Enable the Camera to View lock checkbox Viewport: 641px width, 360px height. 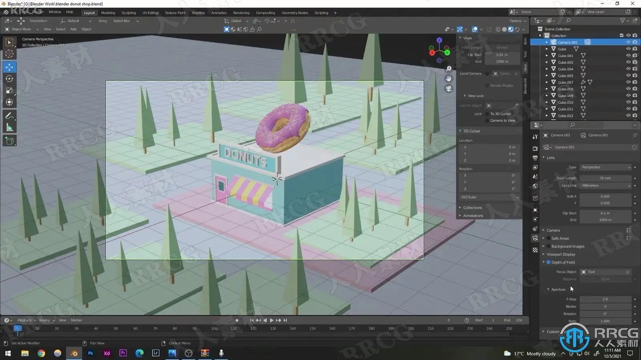point(487,120)
